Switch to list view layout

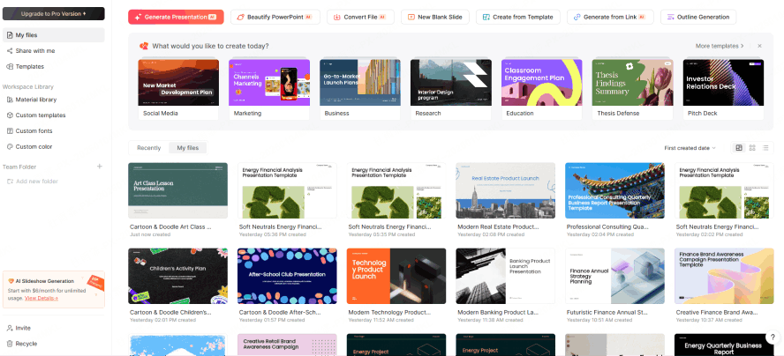click(765, 148)
